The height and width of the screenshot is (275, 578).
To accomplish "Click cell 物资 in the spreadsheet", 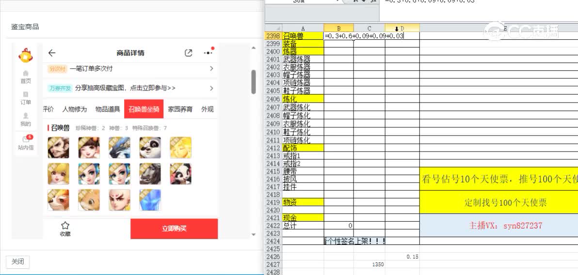I will click(x=303, y=202).
